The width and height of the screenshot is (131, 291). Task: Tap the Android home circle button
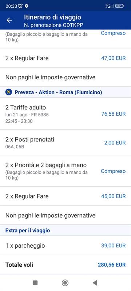[65, 283]
